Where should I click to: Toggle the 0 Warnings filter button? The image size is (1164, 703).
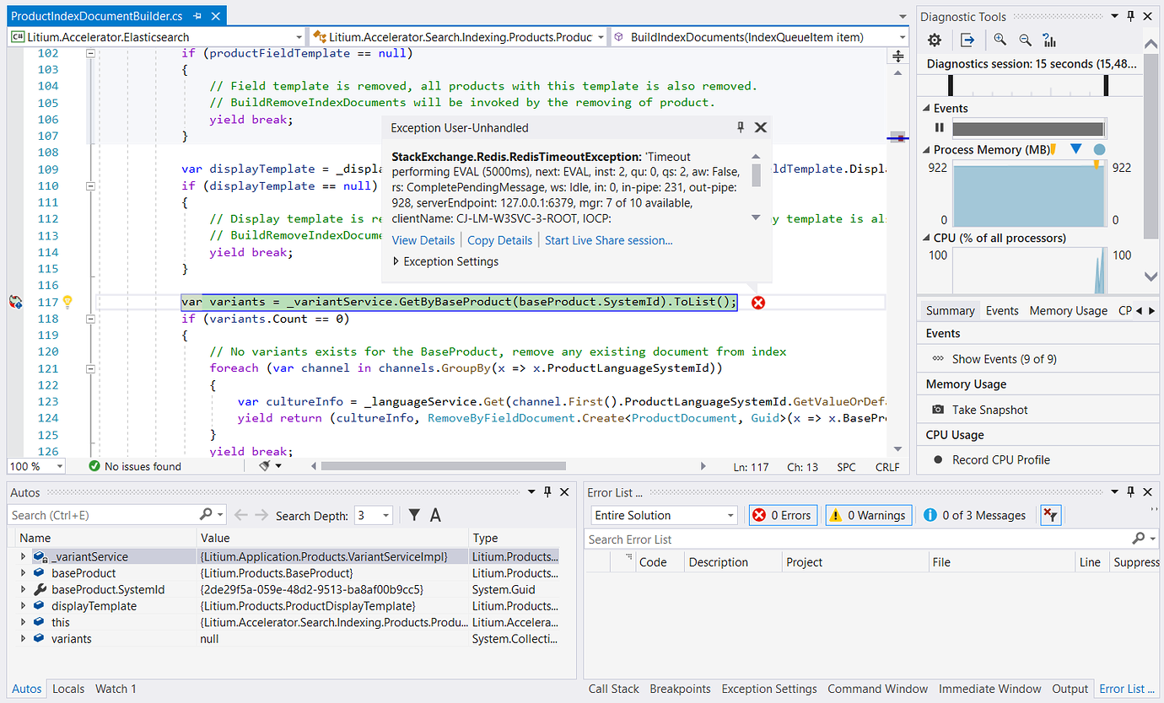tap(868, 515)
